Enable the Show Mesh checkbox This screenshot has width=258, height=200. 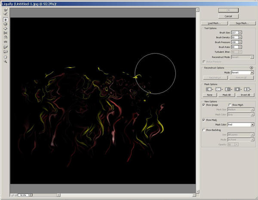230,105
